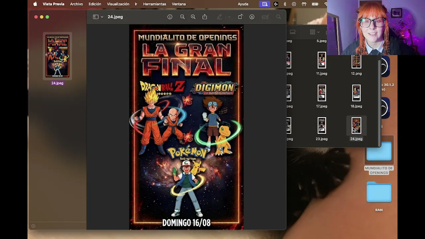Click the Bluetooth icon in the menu bar

285,4
